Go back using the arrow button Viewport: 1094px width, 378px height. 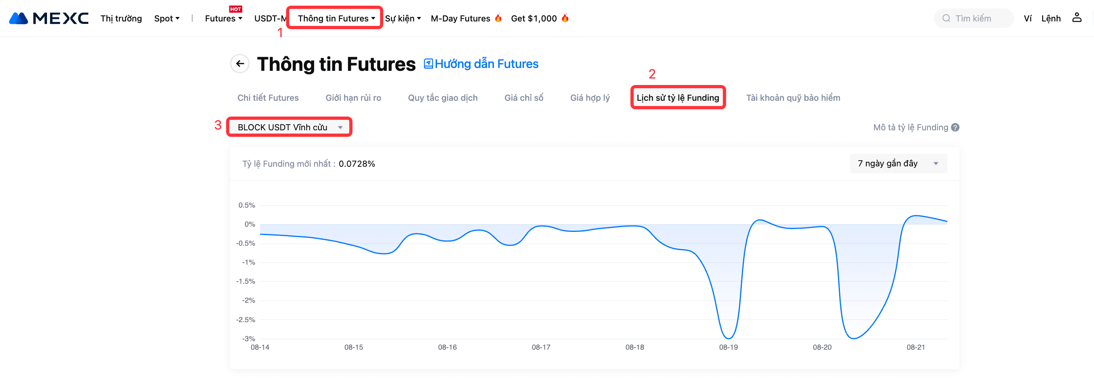point(240,64)
